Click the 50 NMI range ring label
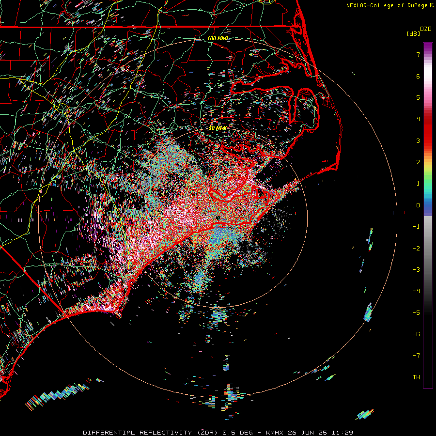 218,128
